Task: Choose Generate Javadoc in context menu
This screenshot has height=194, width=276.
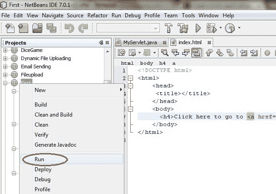Action: coord(72,145)
